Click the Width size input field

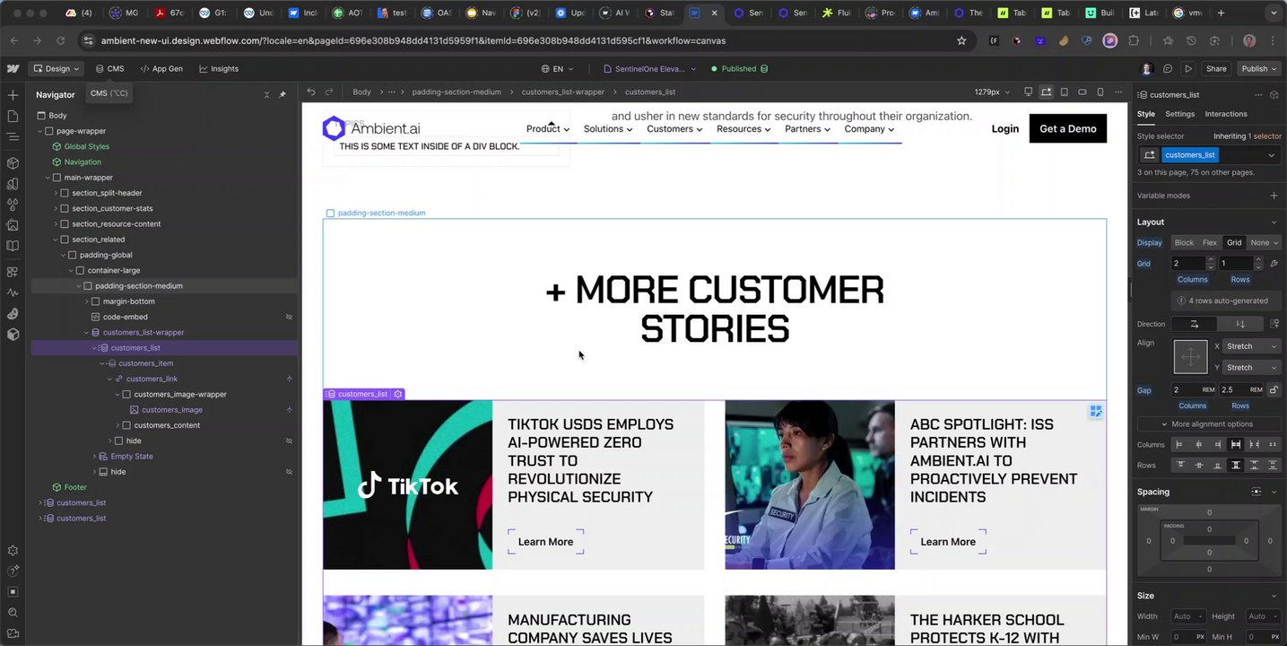tap(1188, 616)
